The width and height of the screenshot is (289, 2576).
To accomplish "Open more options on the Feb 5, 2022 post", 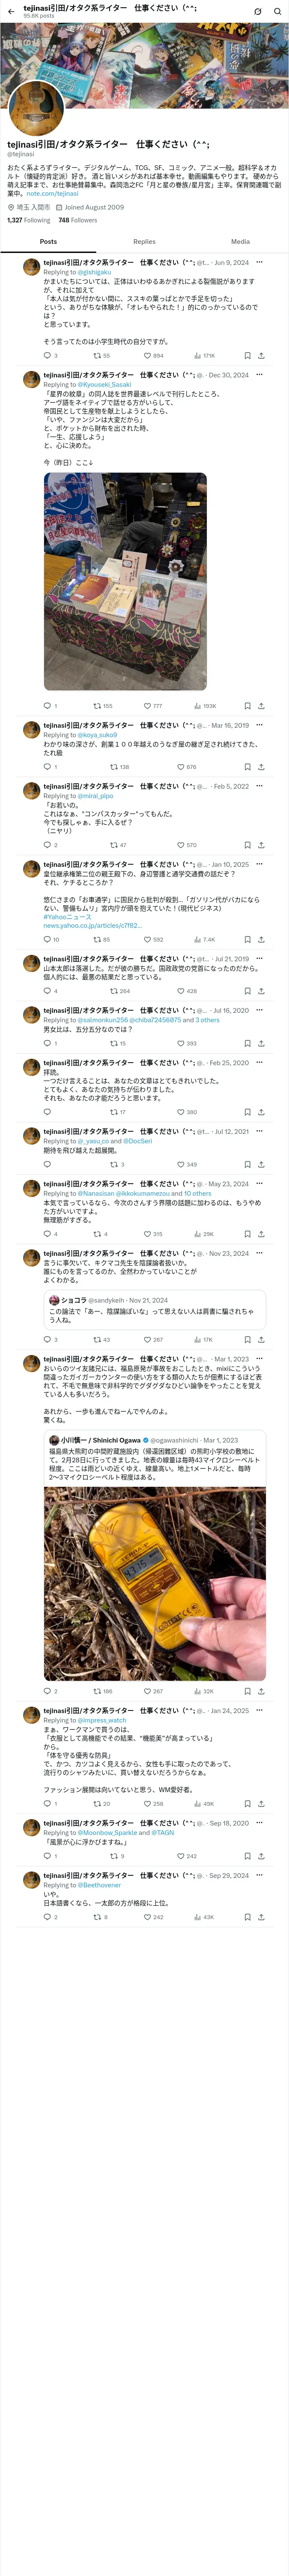I will pyautogui.click(x=259, y=786).
